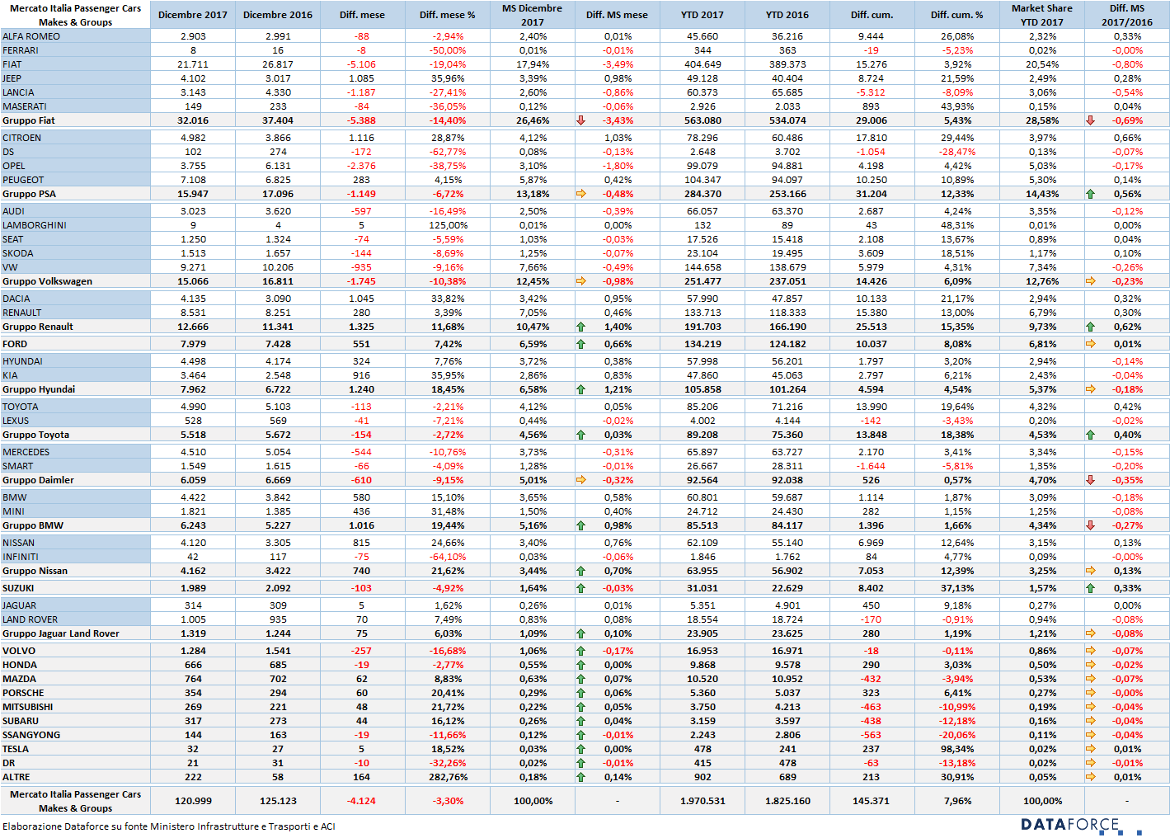Click the LAND ROVER row label
Viewport: 1170px width, 838px height.
[31, 619]
